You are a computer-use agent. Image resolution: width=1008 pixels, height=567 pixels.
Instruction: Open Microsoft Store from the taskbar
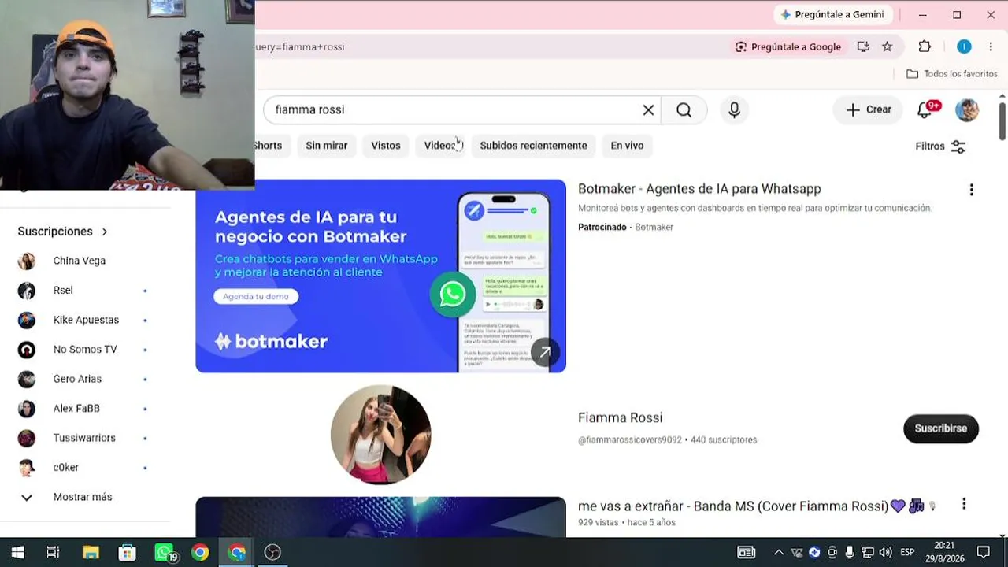click(x=127, y=552)
